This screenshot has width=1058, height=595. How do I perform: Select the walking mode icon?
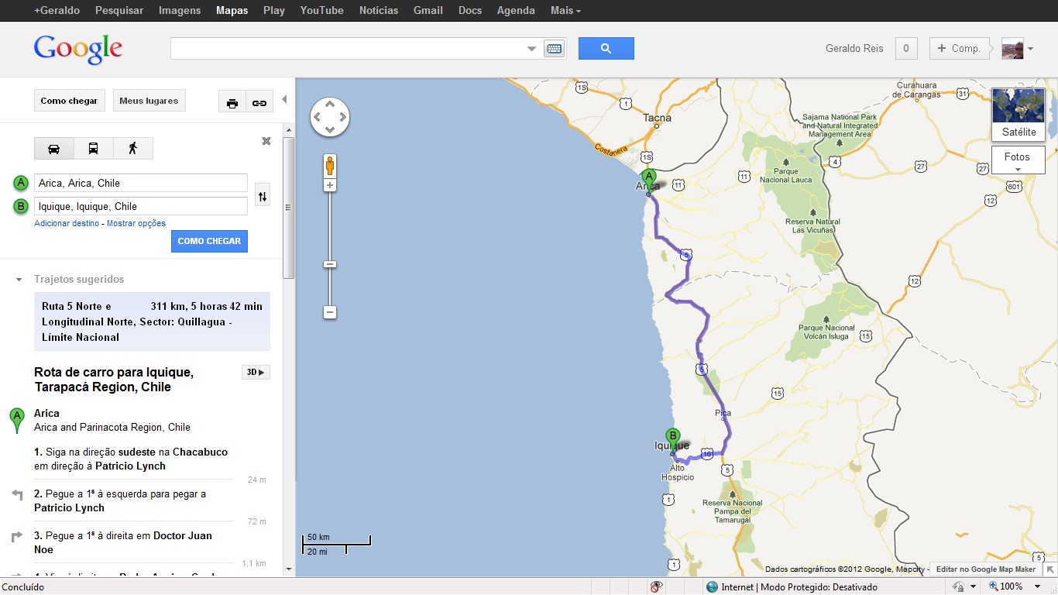point(132,148)
